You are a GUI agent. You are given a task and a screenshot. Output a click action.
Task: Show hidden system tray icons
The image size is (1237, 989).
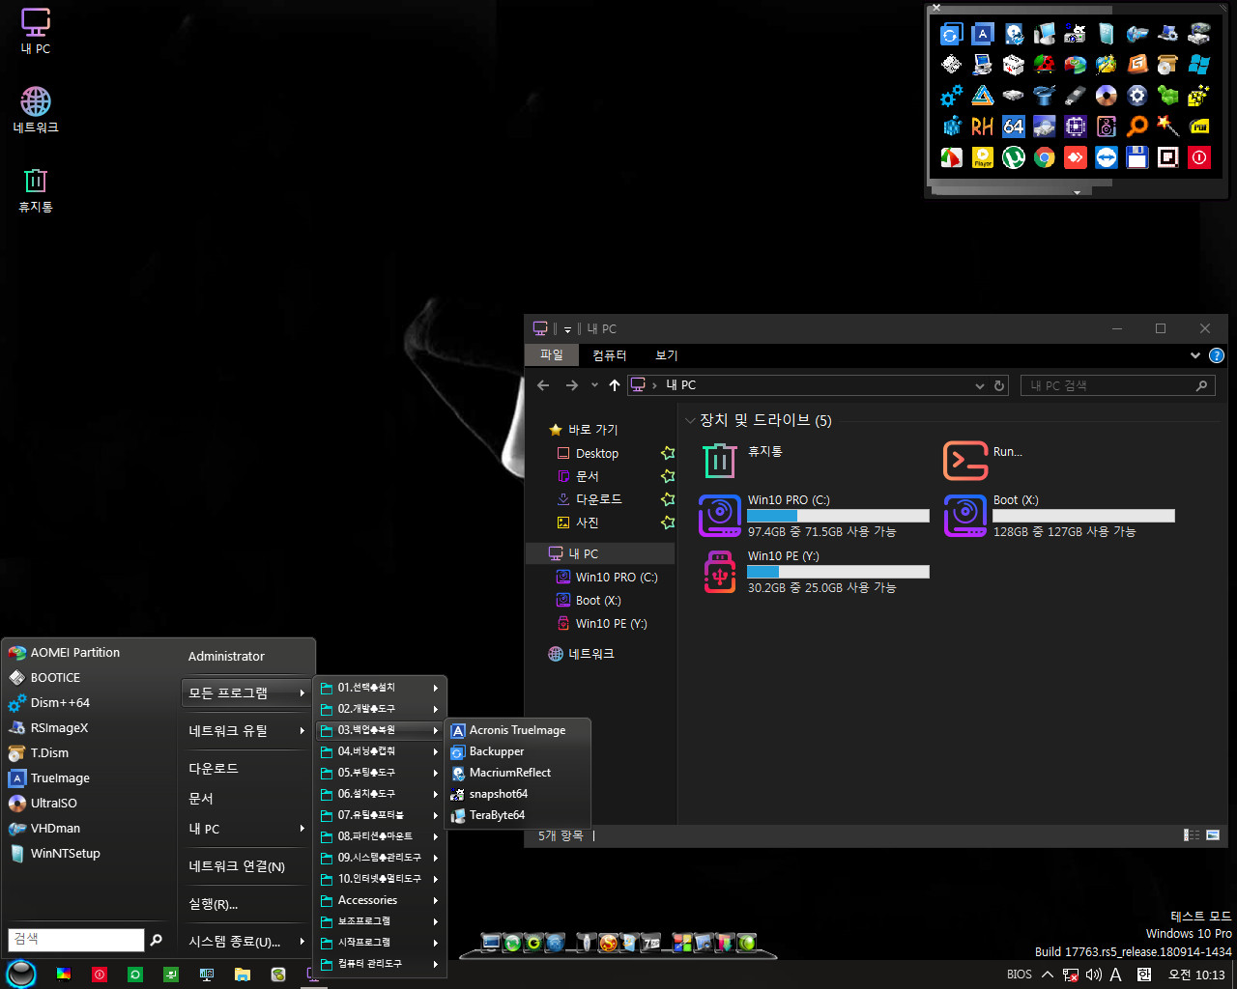(x=1048, y=975)
